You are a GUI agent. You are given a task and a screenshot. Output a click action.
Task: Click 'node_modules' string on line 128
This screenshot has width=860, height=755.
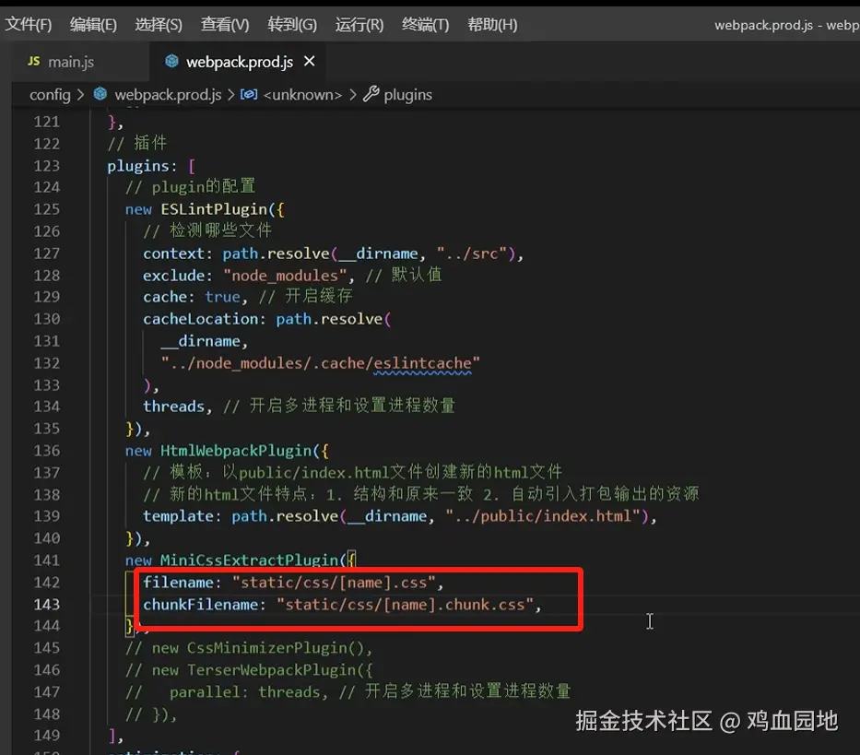point(285,276)
